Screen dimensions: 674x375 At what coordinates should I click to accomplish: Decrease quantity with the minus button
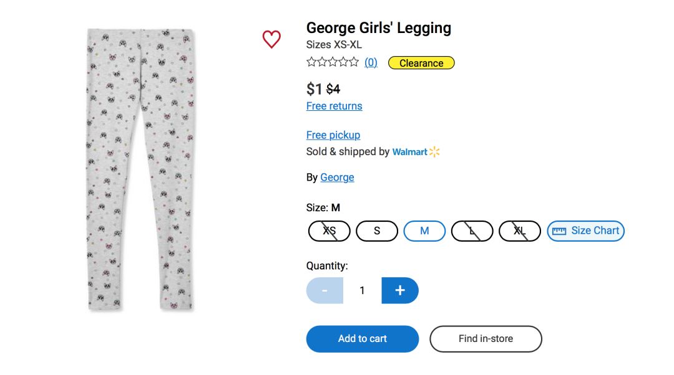point(325,290)
